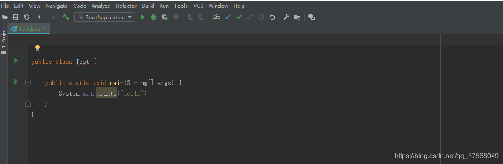Click the greyed-out build artifact icon after Stop
This screenshot has width=503, height=164.
click(x=190, y=17)
